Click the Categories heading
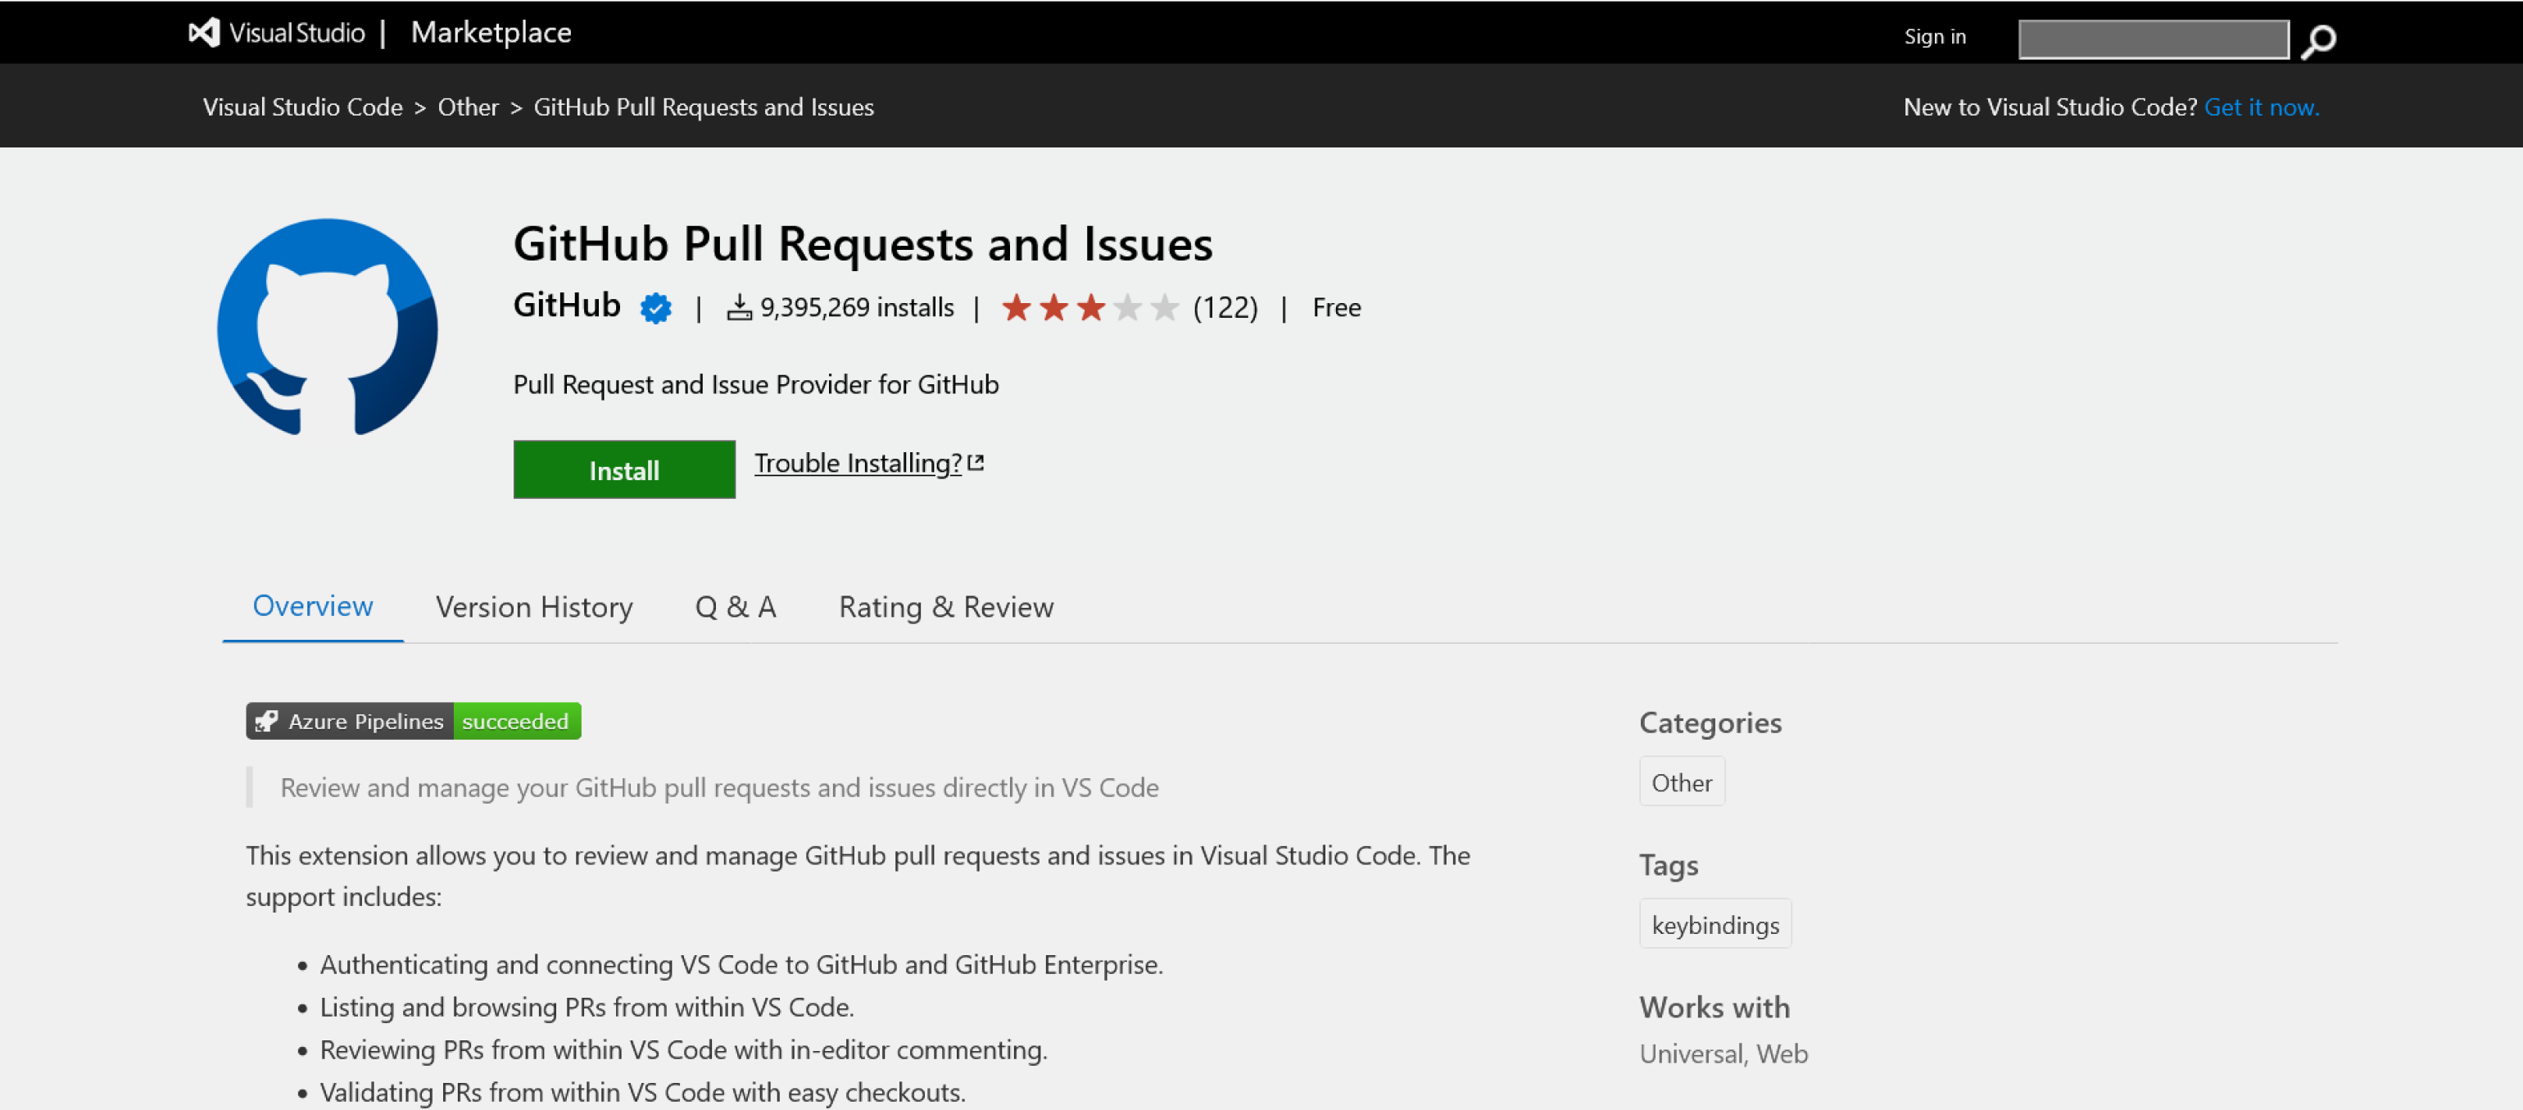Image resolution: width=2523 pixels, height=1110 pixels. point(1710,723)
